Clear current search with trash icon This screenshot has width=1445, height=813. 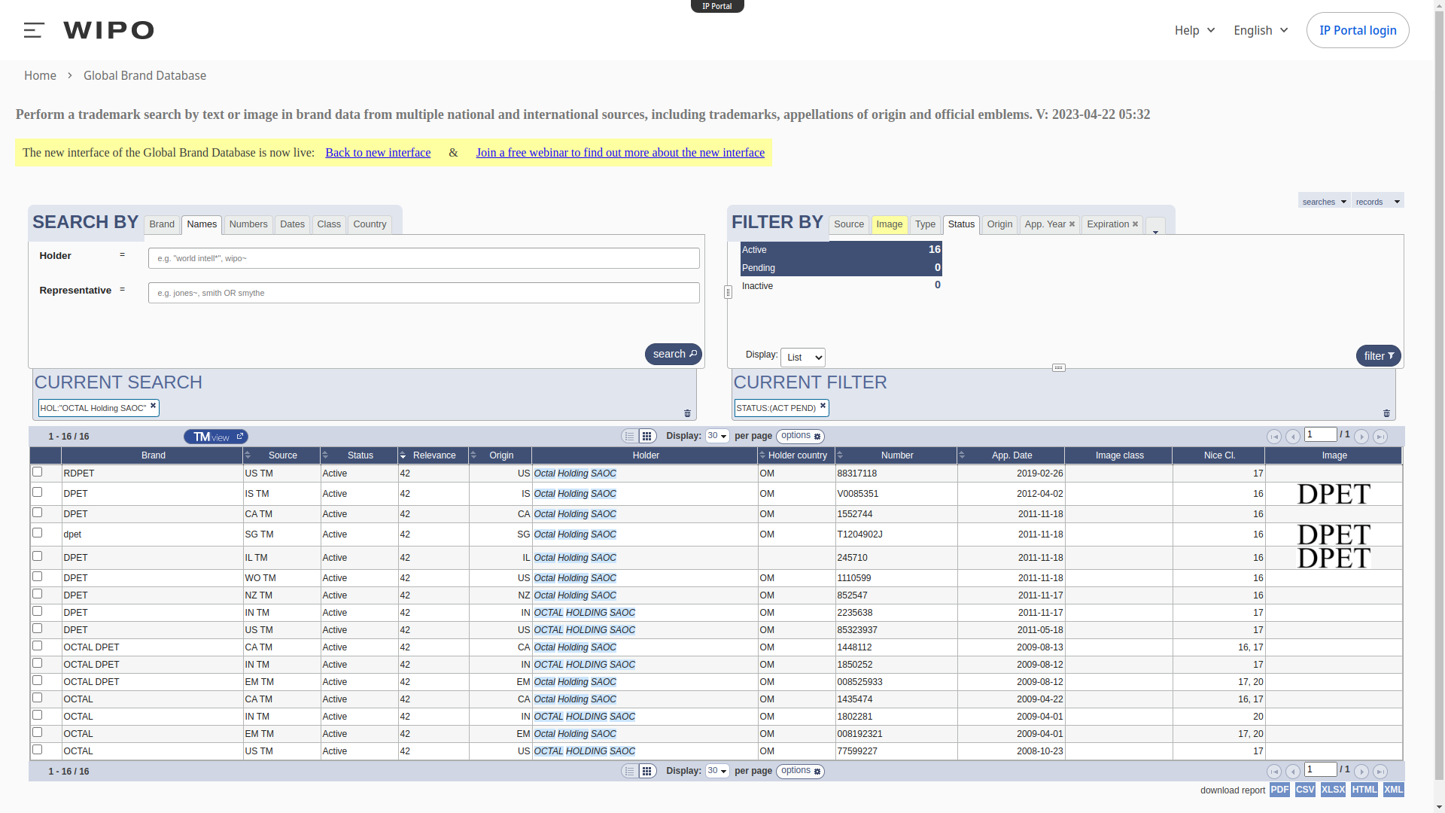pos(687,413)
